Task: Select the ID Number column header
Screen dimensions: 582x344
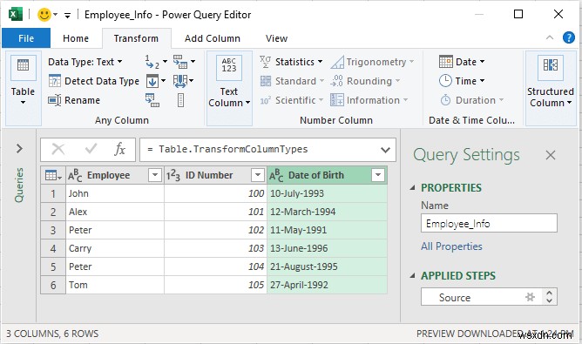Action: coord(215,175)
